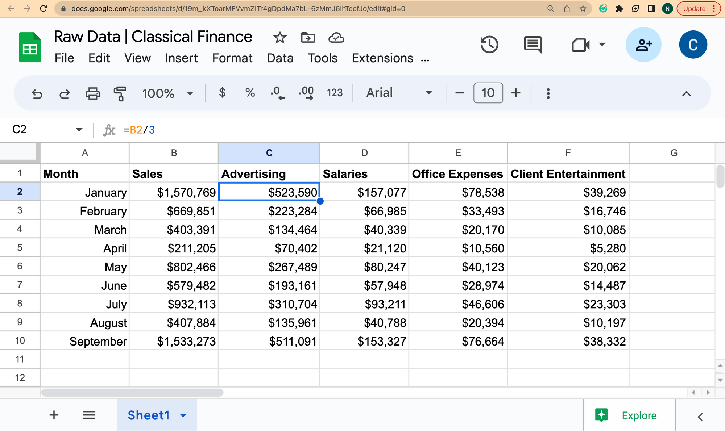Image resolution: width=725 pixels, height=431 pixels.
Task: Increase font size with the plus stepper
Action: pyautogui.click(x=515, y=93)
